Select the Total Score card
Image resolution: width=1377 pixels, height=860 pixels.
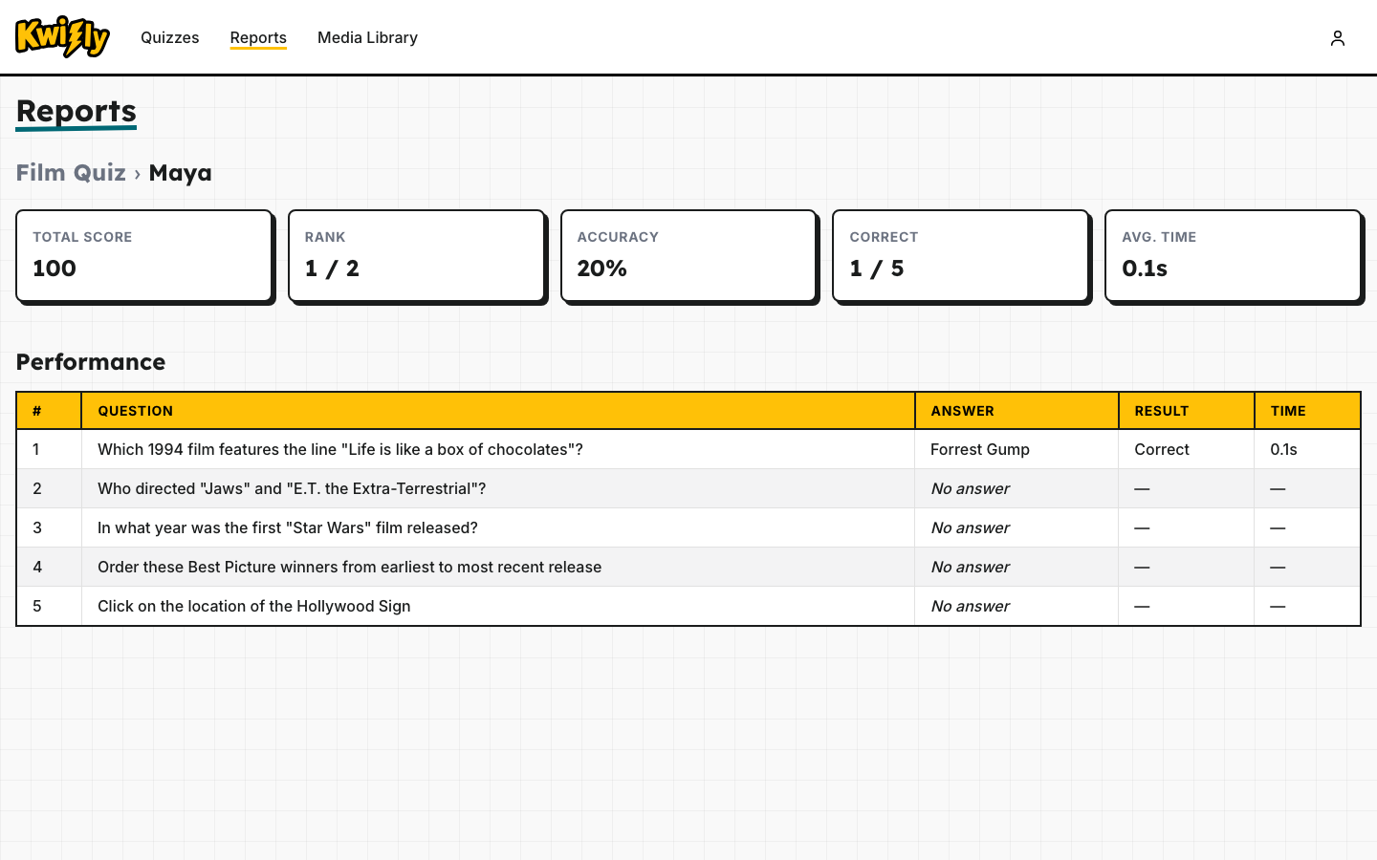click(144, 256)
